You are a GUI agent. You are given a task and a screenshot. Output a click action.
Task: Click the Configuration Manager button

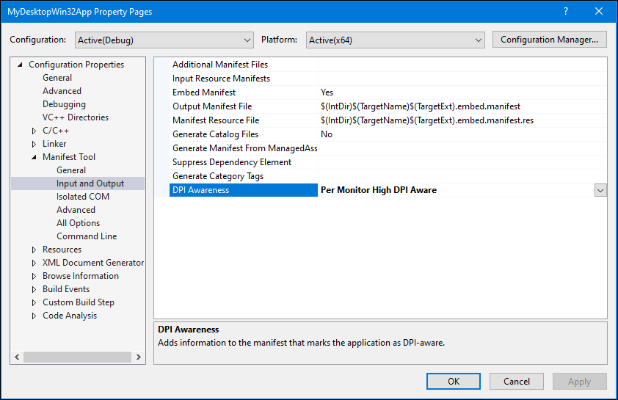click(550, 40)
